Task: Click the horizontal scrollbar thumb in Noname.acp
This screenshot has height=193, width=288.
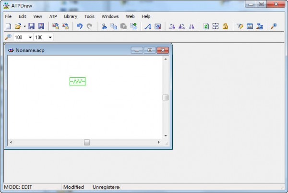Action: pos(87,142)
